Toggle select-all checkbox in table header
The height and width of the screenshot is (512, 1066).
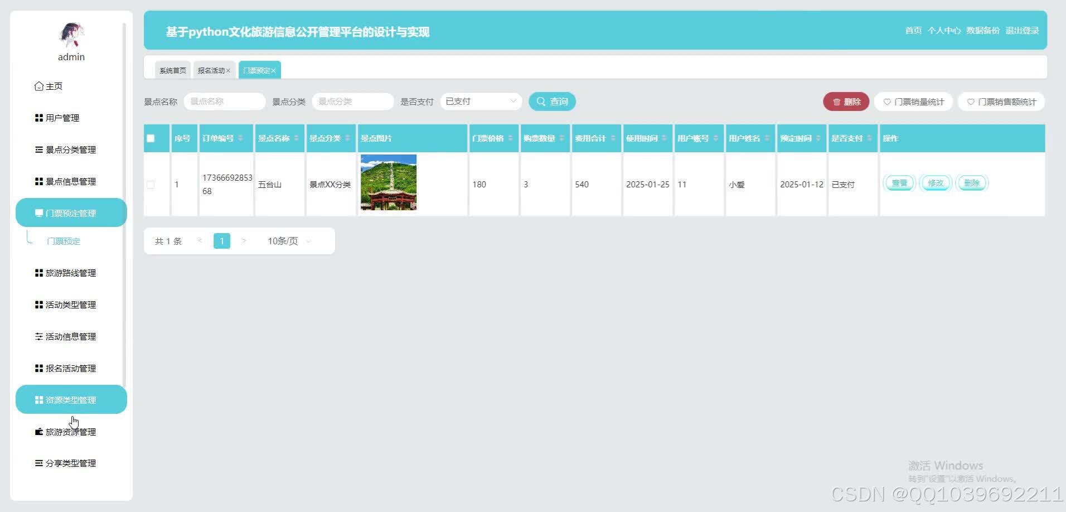(x=151, y=138)
